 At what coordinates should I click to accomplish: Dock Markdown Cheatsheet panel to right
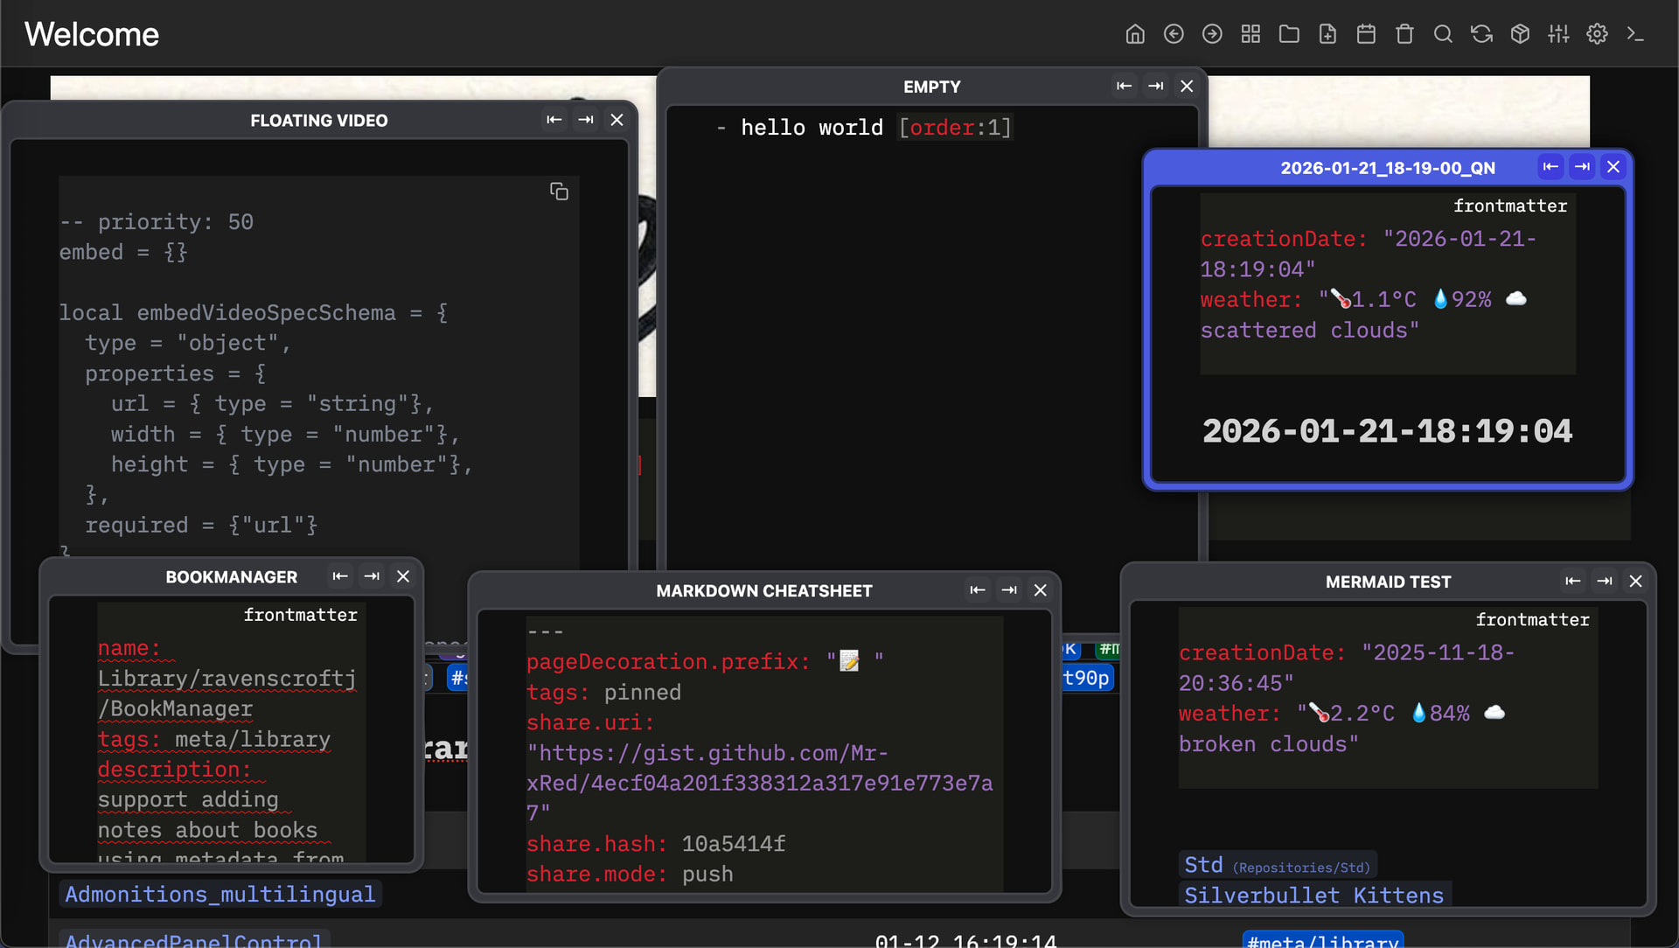tap(1009, 590)
